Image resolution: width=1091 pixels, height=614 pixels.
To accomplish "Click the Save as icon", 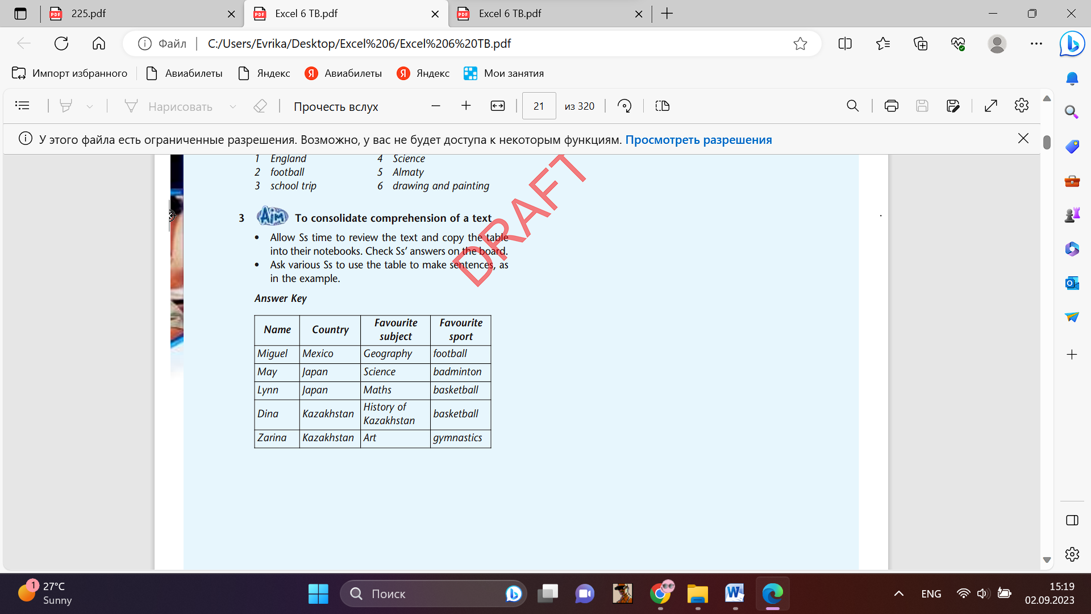I will coord(953,106).
